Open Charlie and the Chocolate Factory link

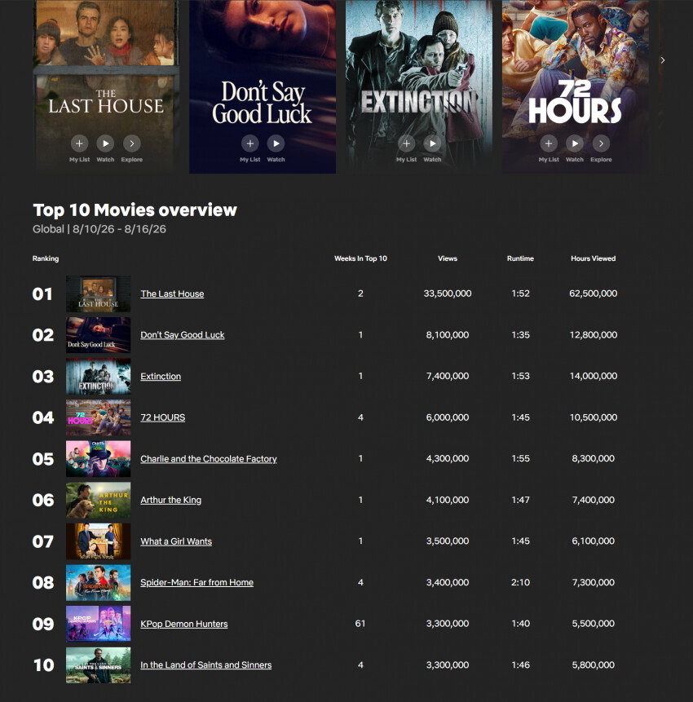[x=208, y=458]
